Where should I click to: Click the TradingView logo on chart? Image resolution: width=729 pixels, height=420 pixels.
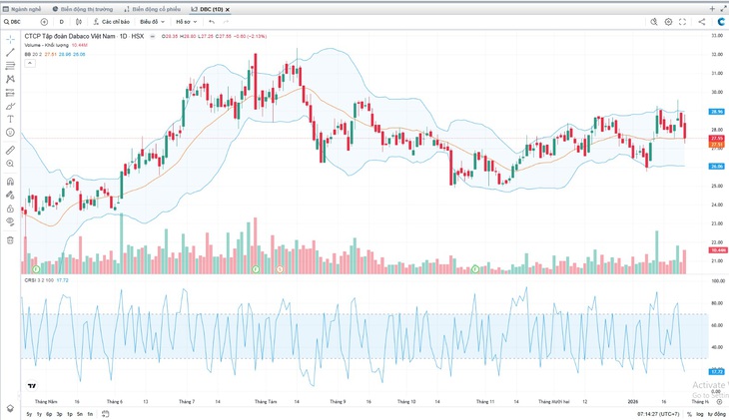click(x=32, y=386)
